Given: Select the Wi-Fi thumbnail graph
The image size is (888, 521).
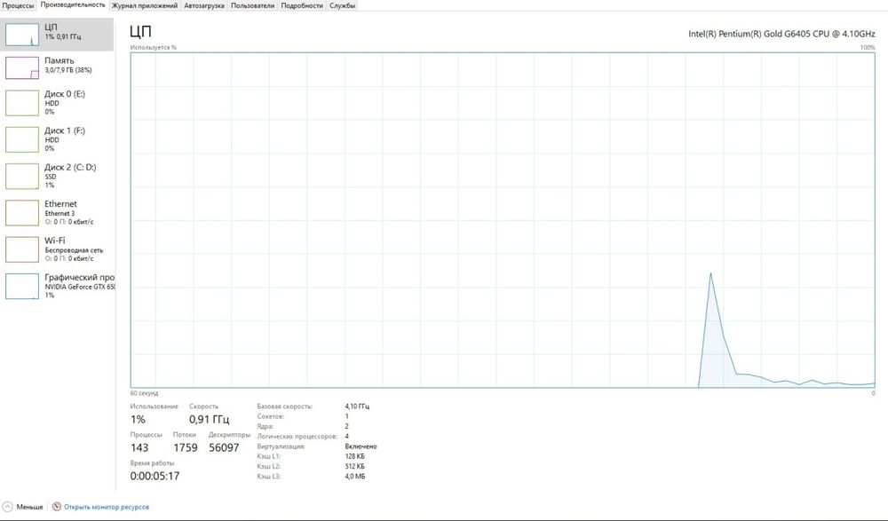Looking at the screenshot, I should 22,249.
